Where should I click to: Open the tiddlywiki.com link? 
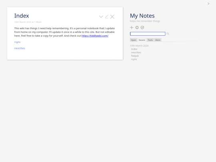pyautogui.click(x=95, y=36)
